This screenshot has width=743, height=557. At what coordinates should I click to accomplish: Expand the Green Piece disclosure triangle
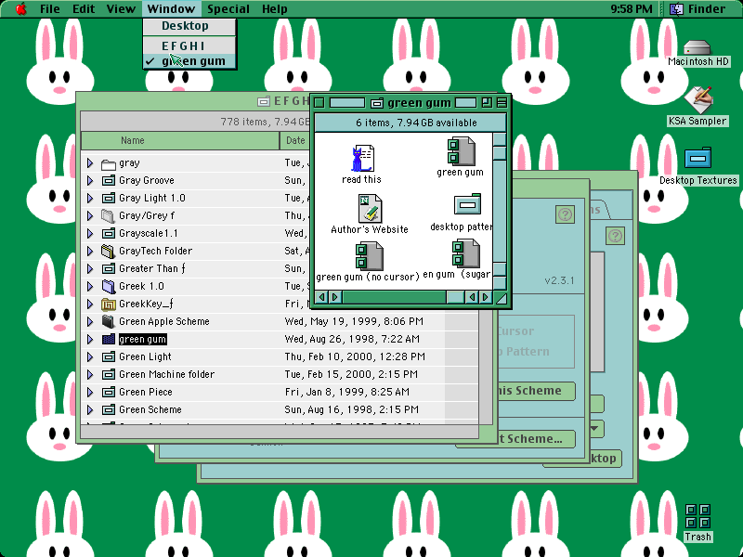90,392
